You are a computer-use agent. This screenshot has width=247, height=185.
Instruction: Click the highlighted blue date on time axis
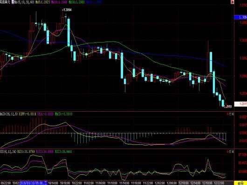pyautogui.click(x=33, y=183)
